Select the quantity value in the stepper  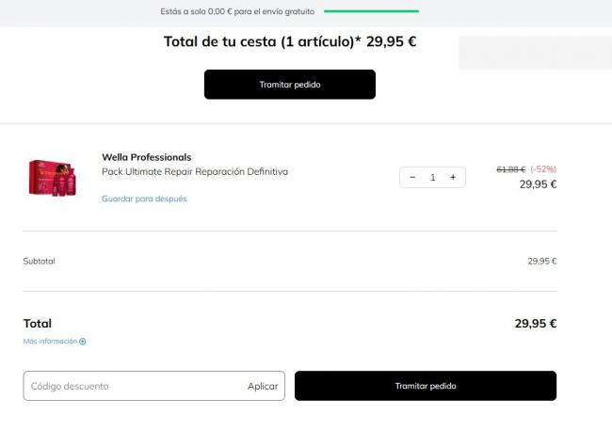[433, 177]
